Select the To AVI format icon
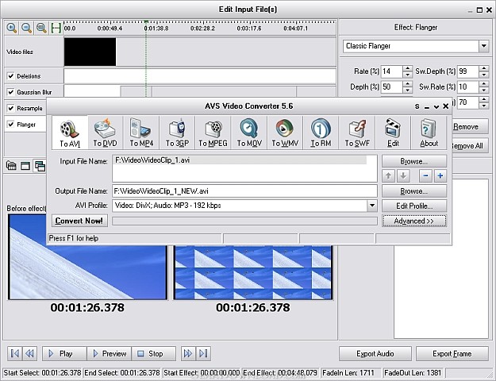The width and height of the screenshot is (496, 381). [x=70, y=133]
